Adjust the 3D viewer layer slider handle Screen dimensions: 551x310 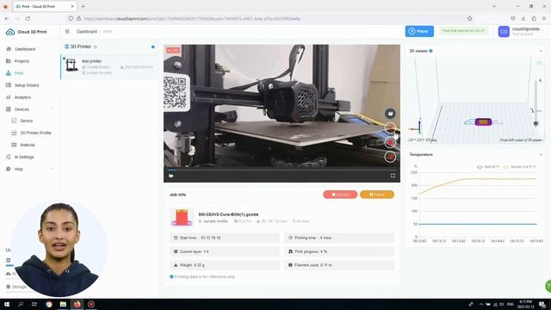point(536,123)
